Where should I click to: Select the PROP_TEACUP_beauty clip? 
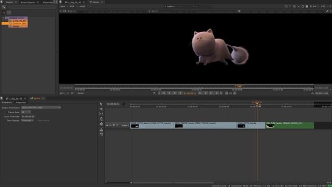[205, 125]
